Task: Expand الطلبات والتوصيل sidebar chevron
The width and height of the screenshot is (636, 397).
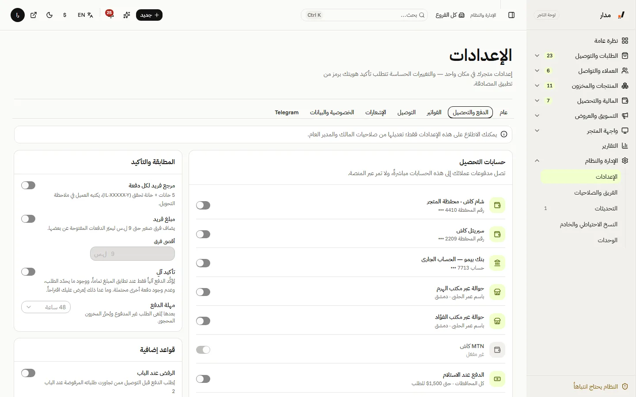Action: click(537, 56)
